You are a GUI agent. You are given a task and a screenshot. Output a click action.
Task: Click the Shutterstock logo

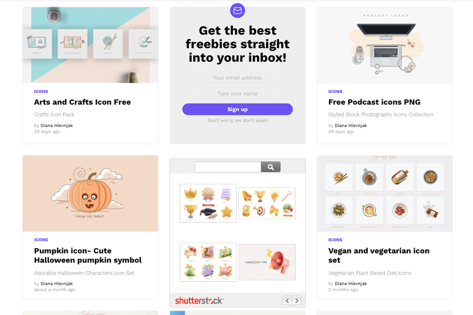point(199,301)
